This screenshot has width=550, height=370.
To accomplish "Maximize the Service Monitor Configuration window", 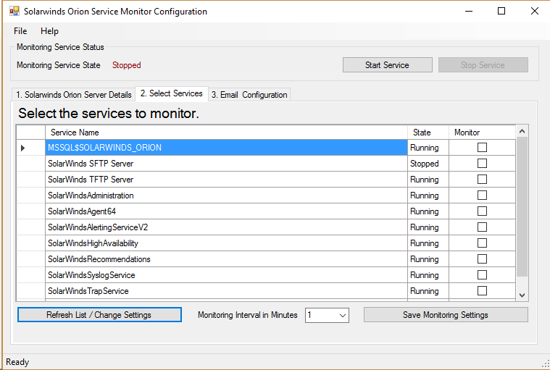I will point(501,11).
